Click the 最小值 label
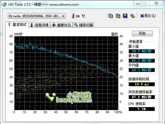165x124 pixels. [134, 46]
